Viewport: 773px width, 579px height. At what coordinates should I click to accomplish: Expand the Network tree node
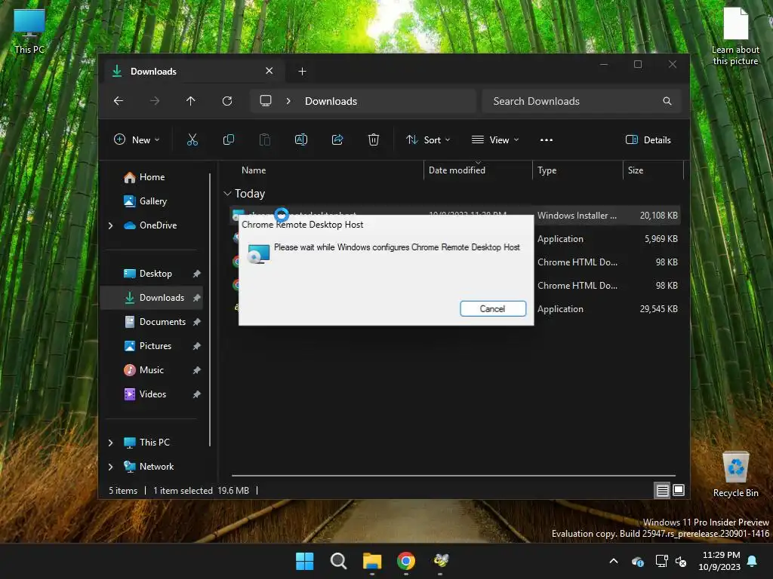(110, 466)
